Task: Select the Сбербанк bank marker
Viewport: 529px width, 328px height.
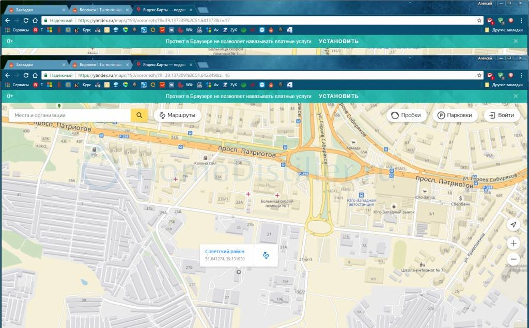Action: 460,199
